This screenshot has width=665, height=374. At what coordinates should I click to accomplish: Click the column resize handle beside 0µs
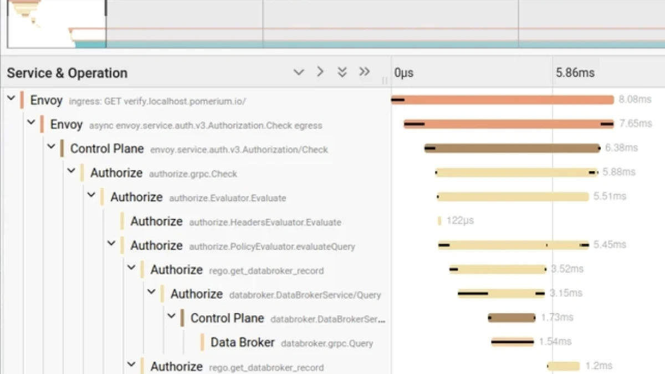click(x=385, y=81)
